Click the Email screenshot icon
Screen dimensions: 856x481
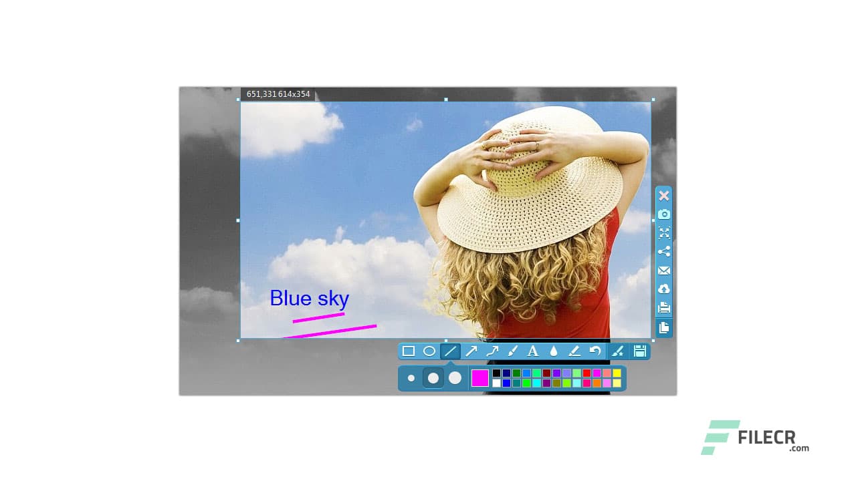[x=664, y=271]
